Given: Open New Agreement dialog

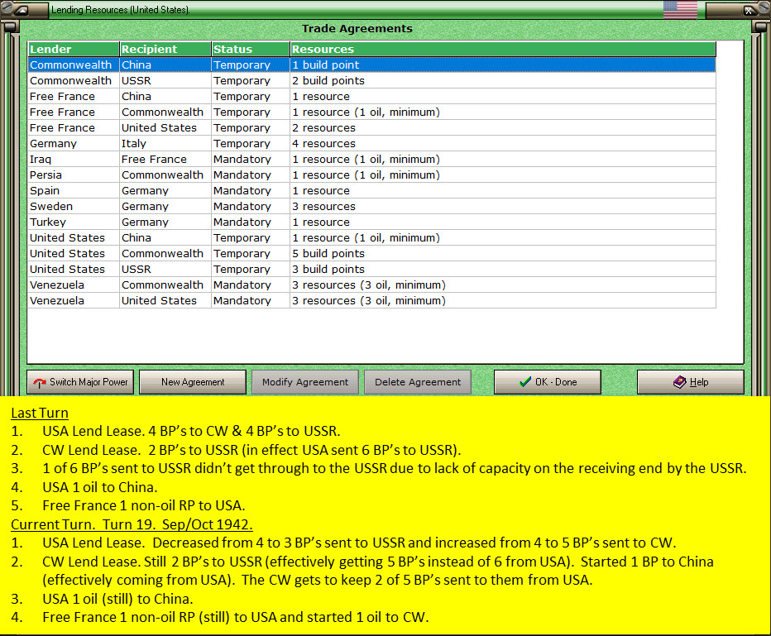Looking at the screenshot, I should 193,382.
